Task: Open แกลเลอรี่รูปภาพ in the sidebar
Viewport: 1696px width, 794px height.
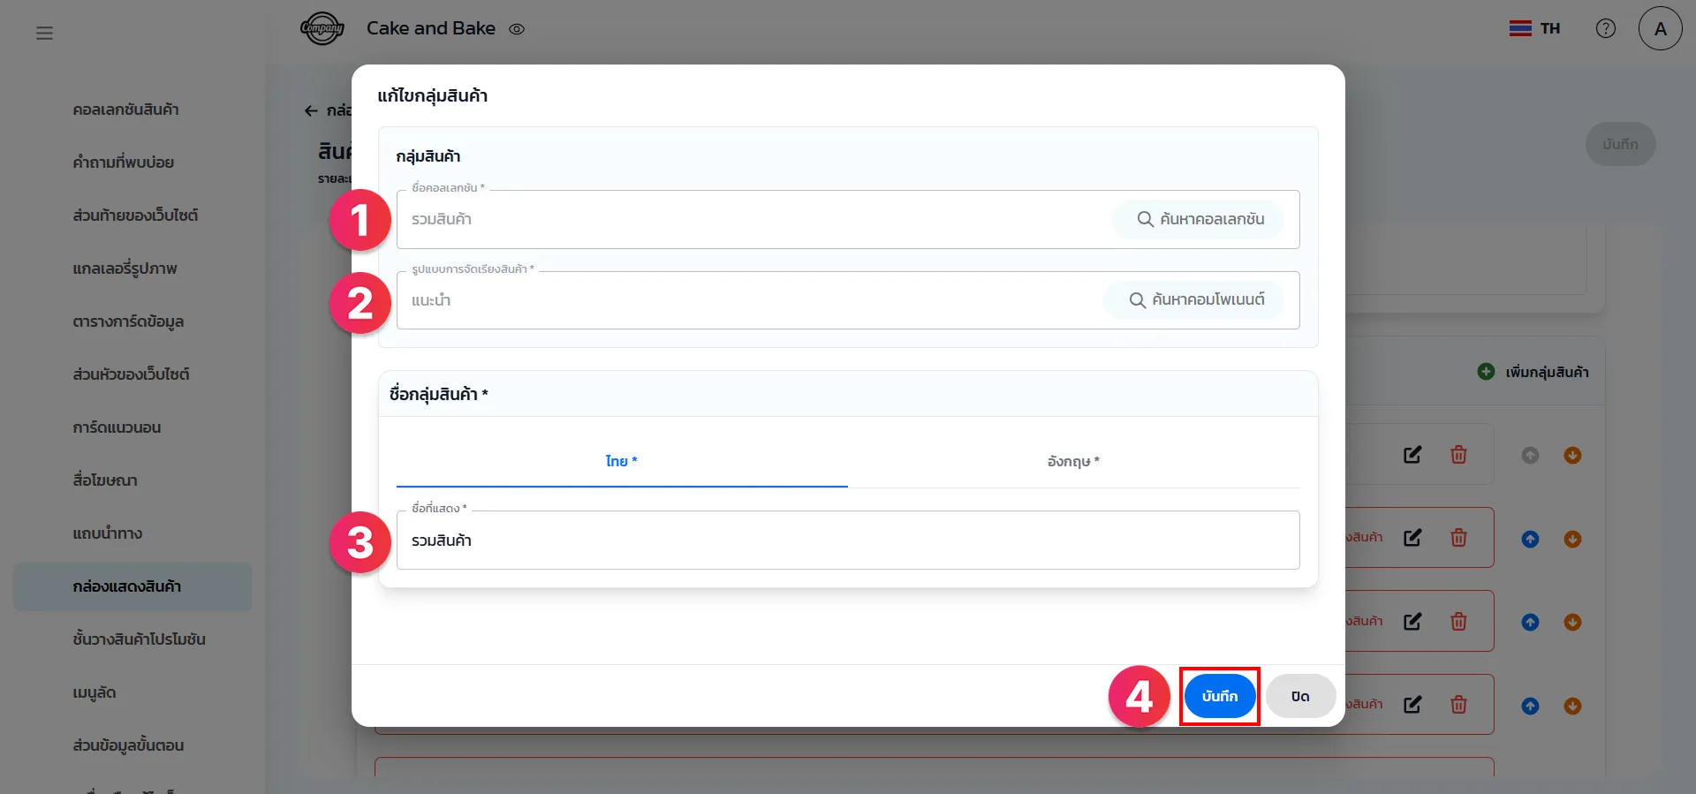Action: (125, 268)
